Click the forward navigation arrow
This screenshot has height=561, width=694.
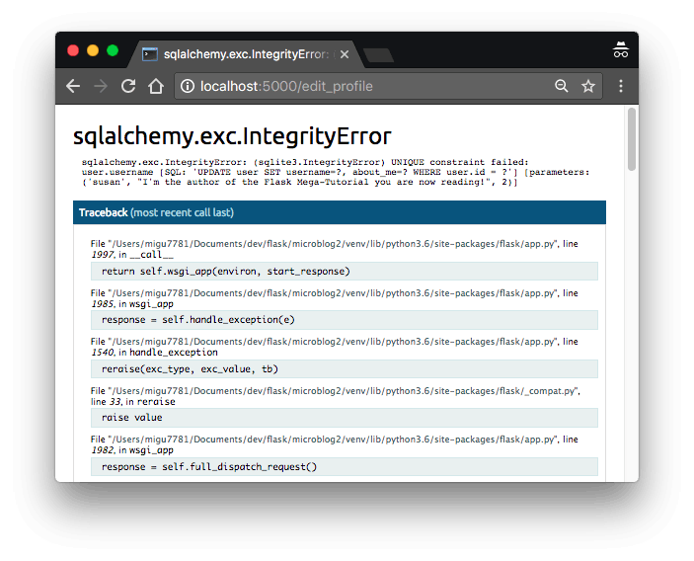pyautogui.click(x=100, y=86)
